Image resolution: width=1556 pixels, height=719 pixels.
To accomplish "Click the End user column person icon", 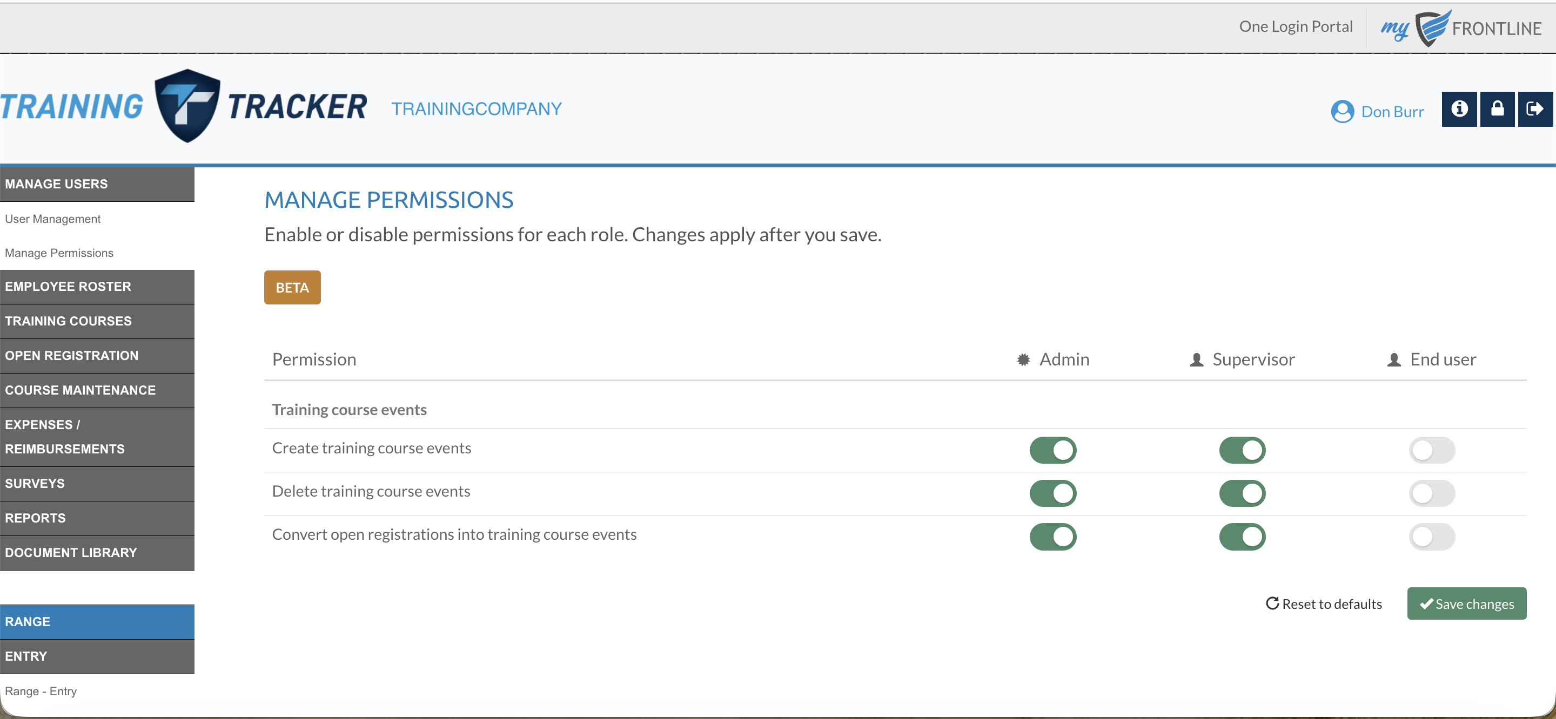I will tap(1393, 360).
